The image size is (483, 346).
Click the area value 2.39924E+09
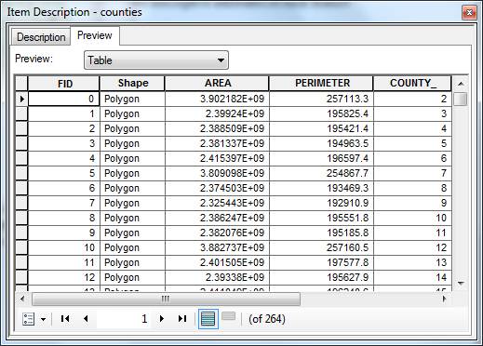[217, 113]
